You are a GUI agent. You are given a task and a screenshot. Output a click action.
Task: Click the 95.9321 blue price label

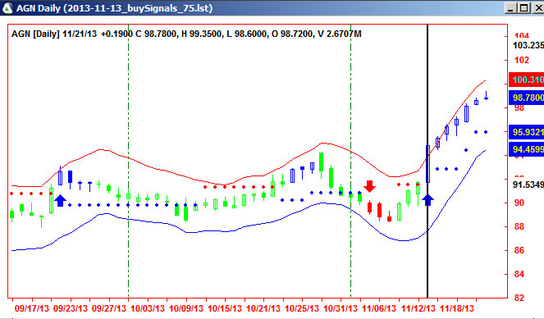526,132
